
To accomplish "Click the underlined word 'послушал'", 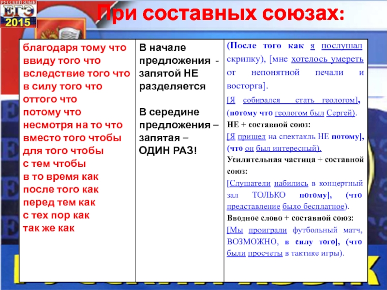I will [342, 46].
